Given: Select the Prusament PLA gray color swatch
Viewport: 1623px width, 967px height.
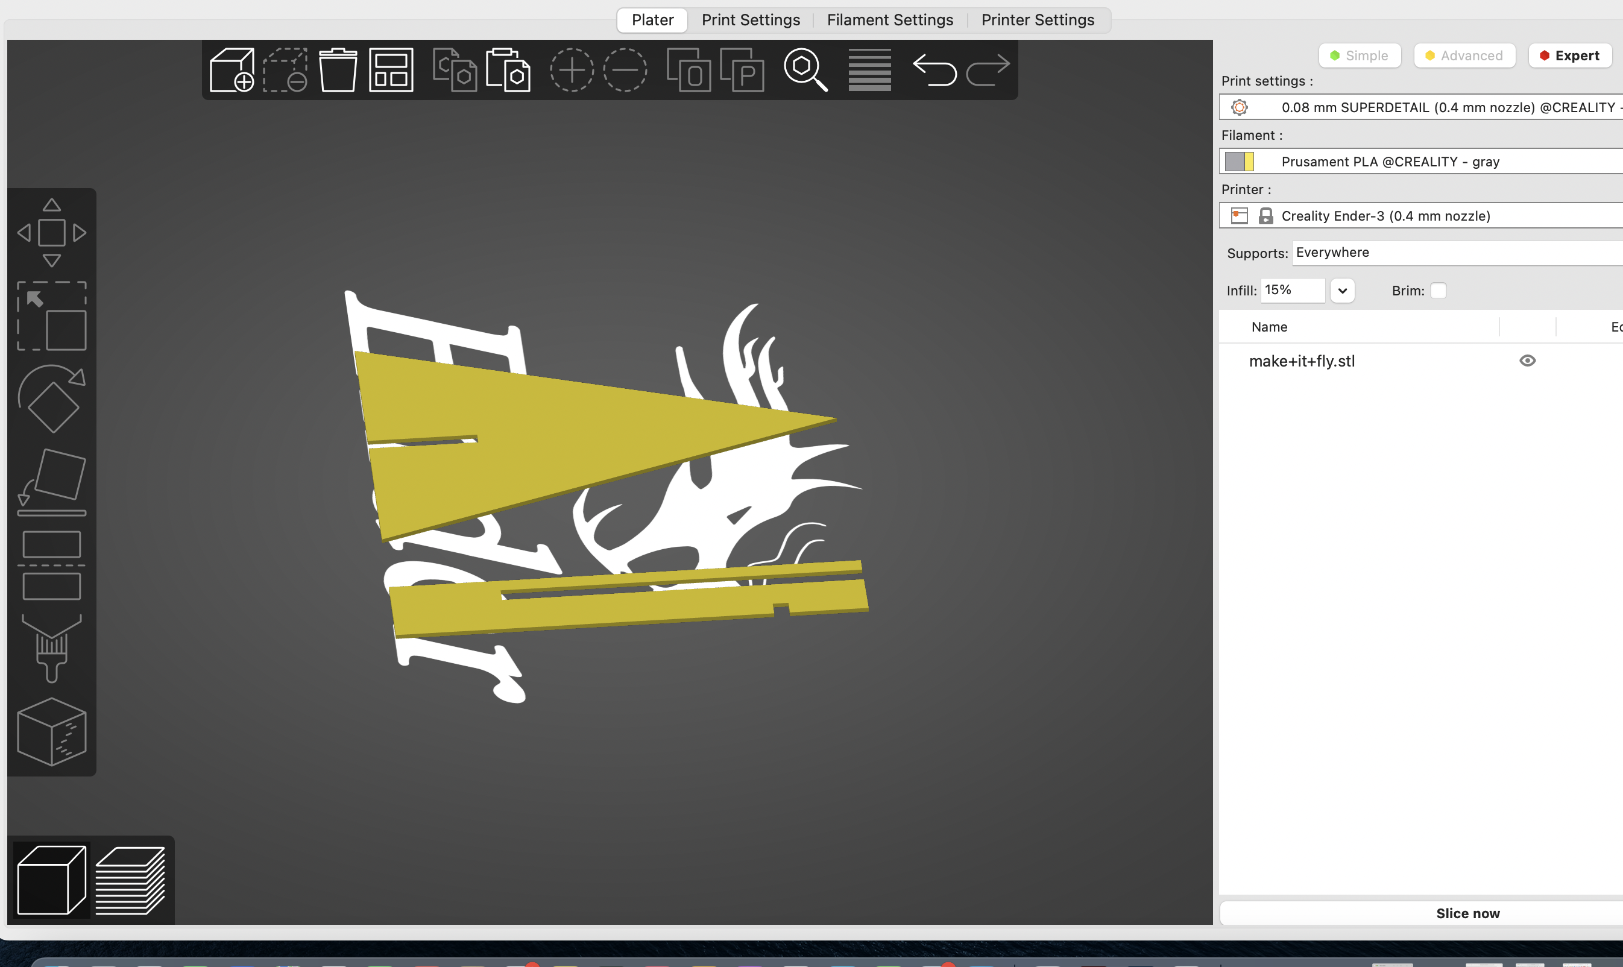Looking at the screenshot, I should [x=1237, y=161].
